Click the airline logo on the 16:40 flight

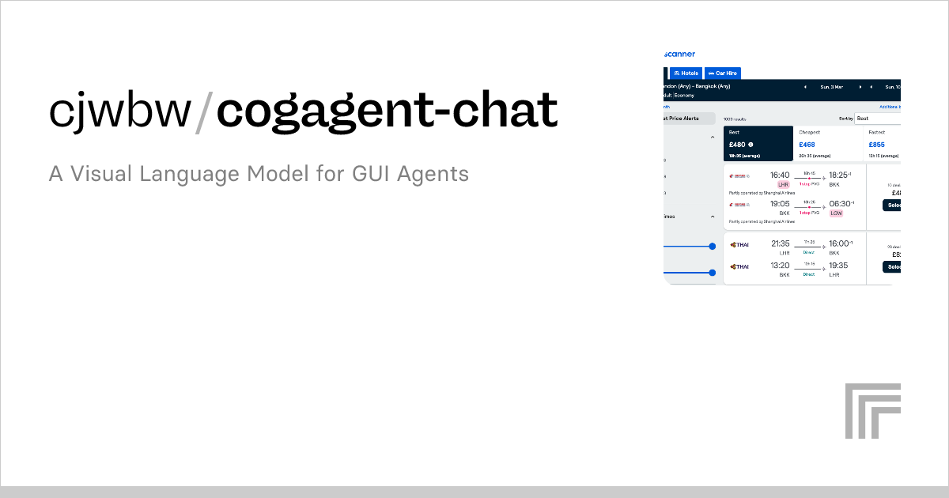pos(739,176)
